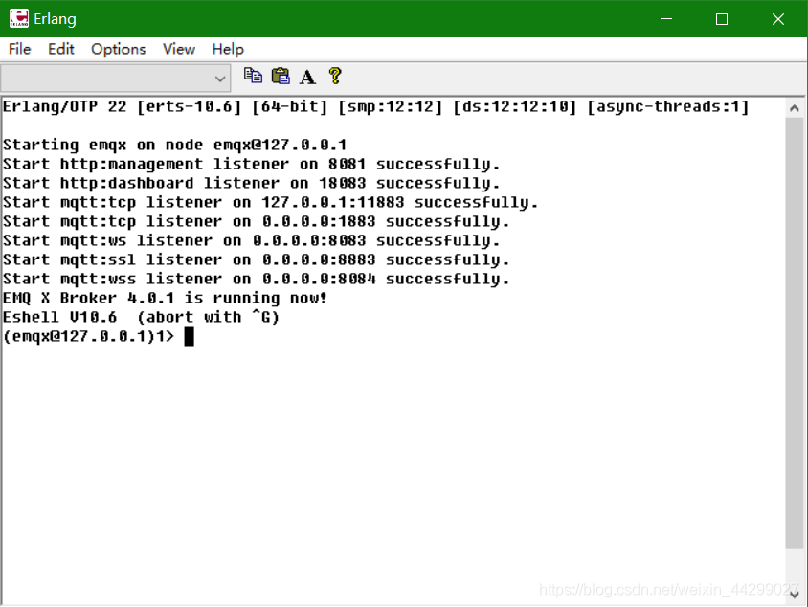
Task: Open the toolbar combo box dropdown arrow
Action: click(221, 78)
